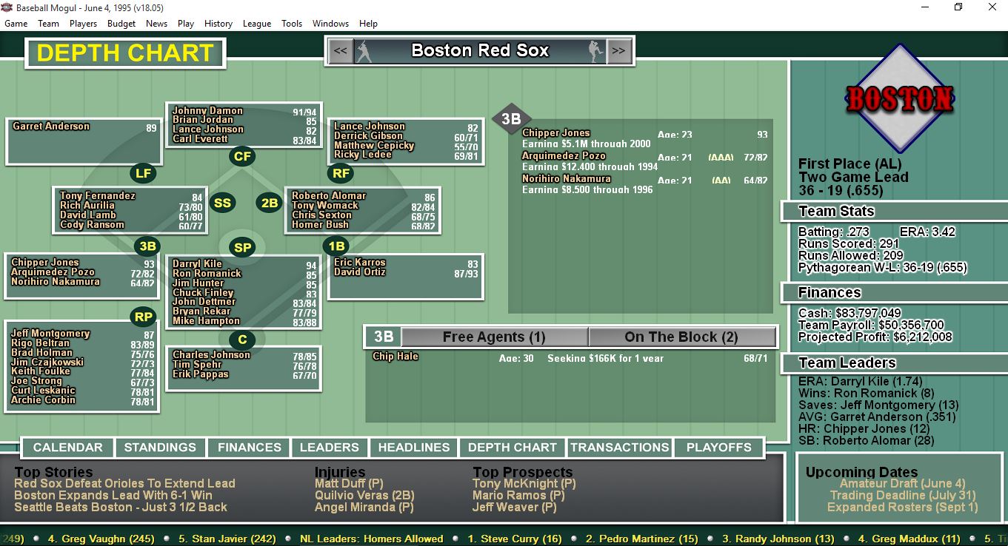Click the pitcher silhouette icon
The height and width of the screenshot is (546, 1008).
tap(595, 51)
